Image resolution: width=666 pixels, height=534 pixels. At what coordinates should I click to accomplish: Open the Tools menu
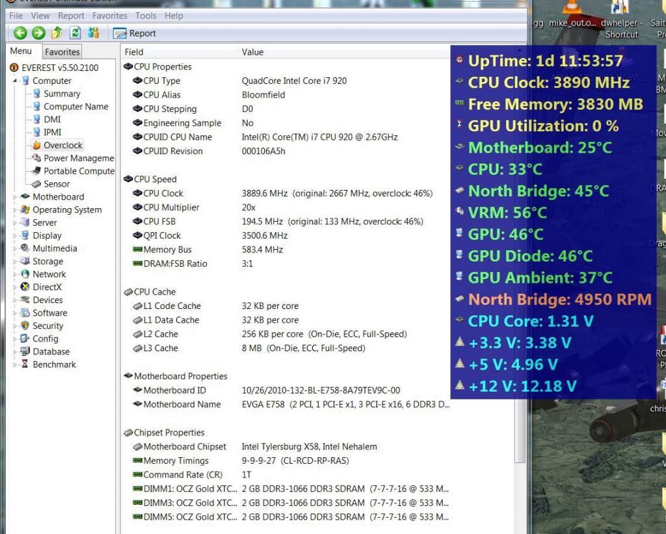[145, 16]
